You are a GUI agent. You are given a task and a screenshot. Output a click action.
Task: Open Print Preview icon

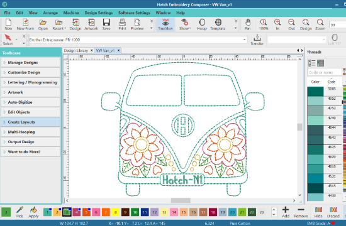[137, 24]
